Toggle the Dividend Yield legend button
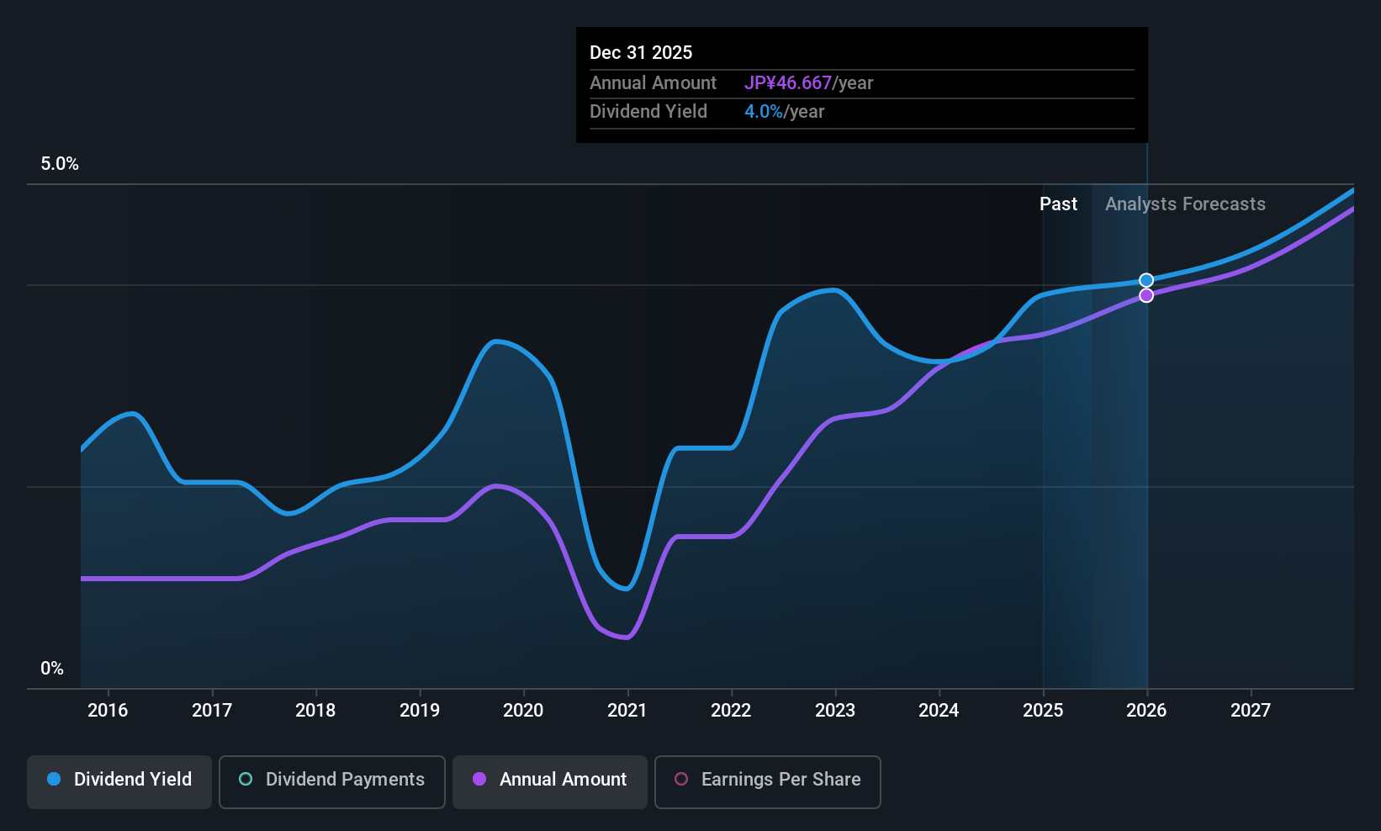1381x831 pixels. pyautogui.click(x=119, y=781)
